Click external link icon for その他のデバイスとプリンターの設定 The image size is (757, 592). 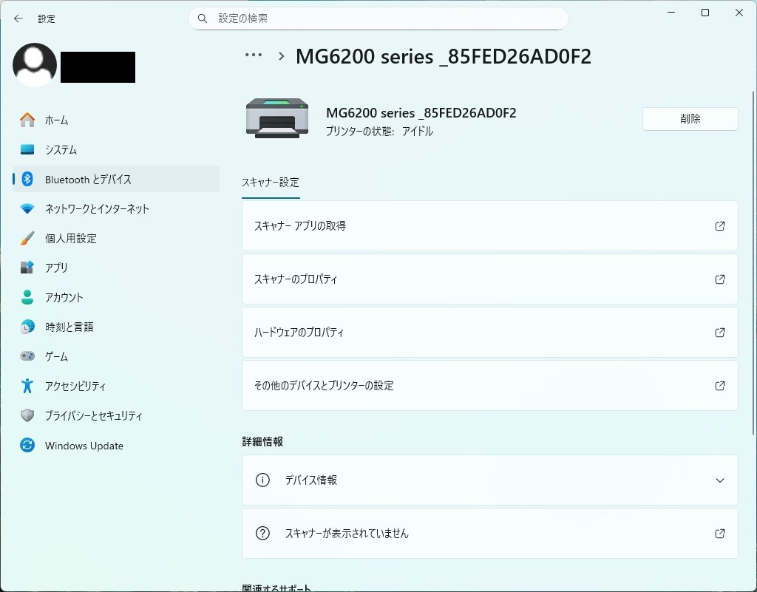click(720, 386)
